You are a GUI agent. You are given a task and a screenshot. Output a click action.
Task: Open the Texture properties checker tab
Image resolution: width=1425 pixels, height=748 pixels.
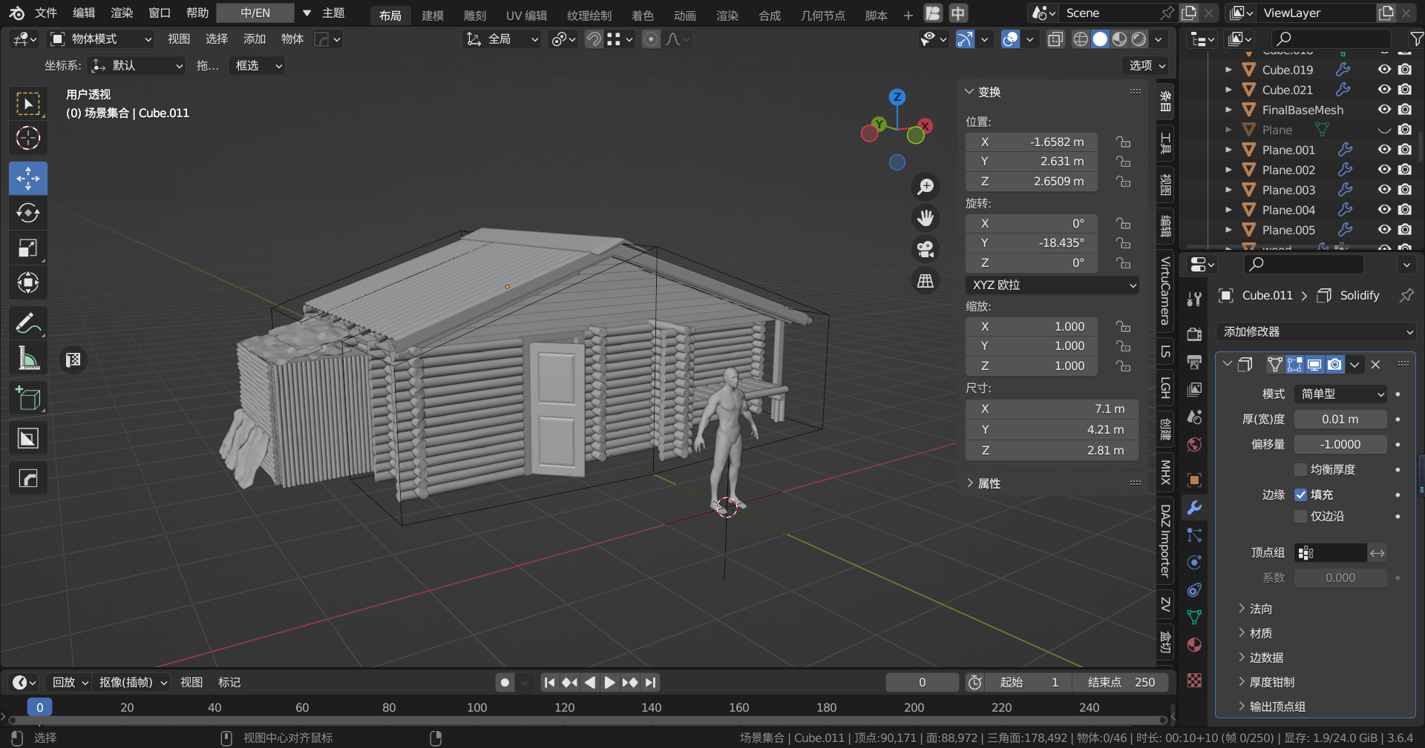(x=1194, y=680)
